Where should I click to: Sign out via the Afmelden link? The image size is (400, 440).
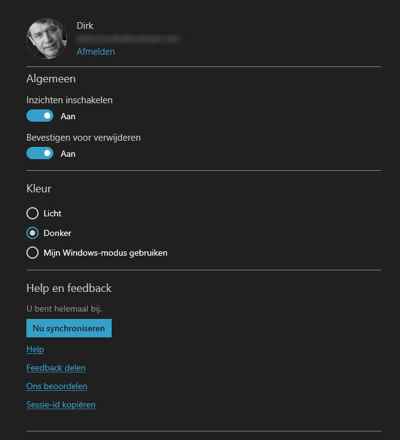coord(96,52)
